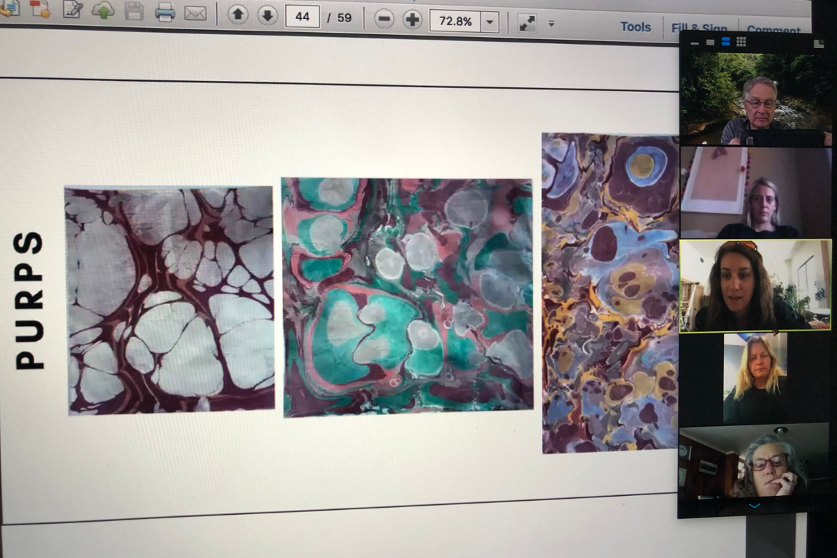Expand the toolbar customize dropdown arrow

click(x=551, y=24)
